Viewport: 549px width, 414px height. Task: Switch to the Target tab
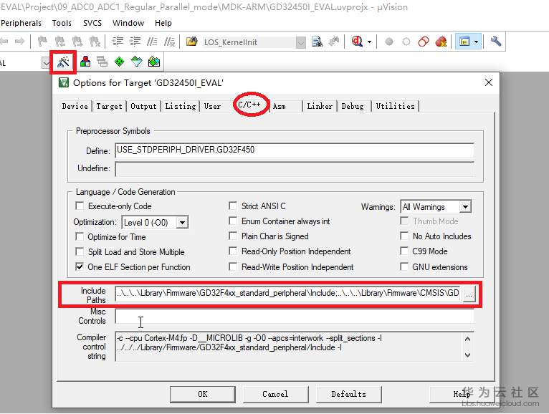point(109,106)
